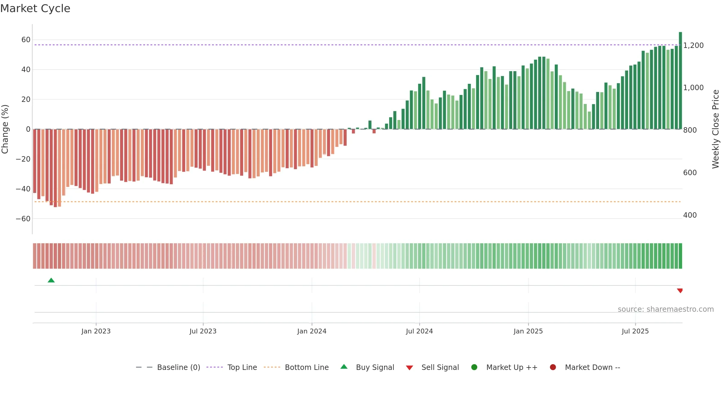
Task: Click the purple dotted line sample in legend
Action: [214, 367]
